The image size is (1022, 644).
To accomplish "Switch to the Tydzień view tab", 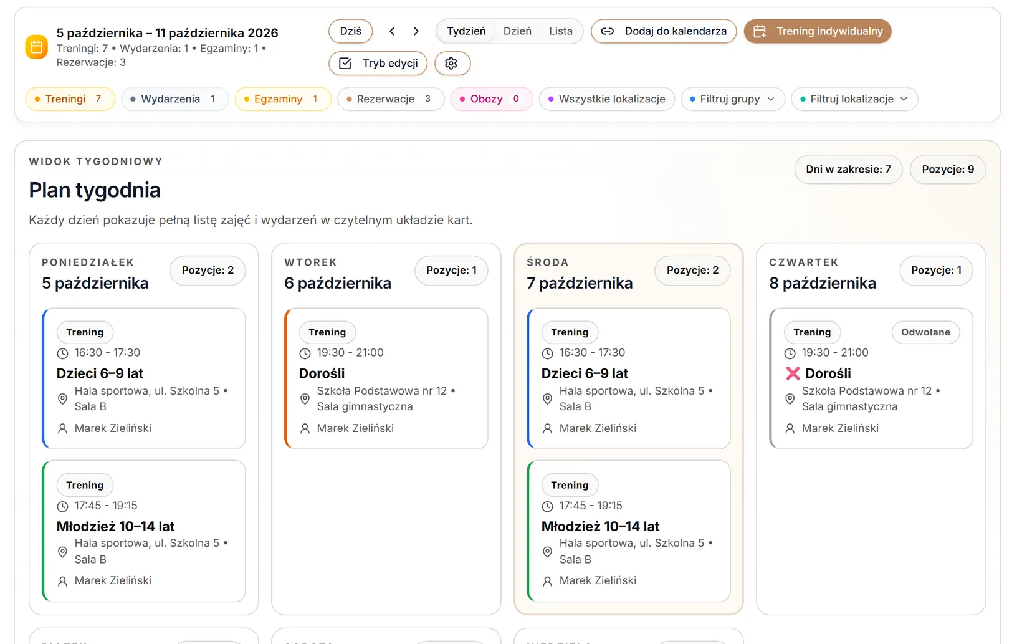I will pyautogui.click(x=466, y=31).
